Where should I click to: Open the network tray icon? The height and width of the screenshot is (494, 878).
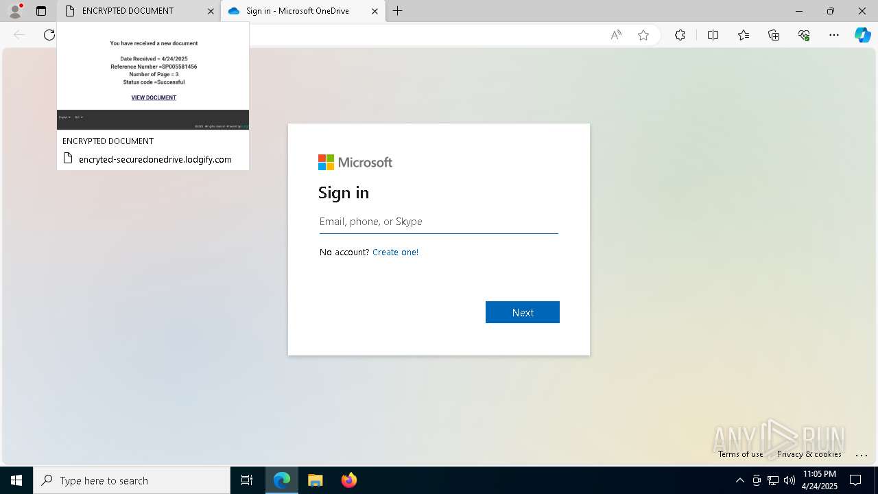click(773, 480)
